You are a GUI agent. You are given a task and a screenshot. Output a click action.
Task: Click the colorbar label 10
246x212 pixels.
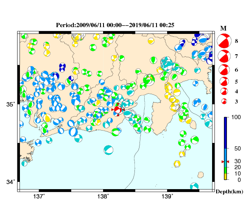[238, 173]
